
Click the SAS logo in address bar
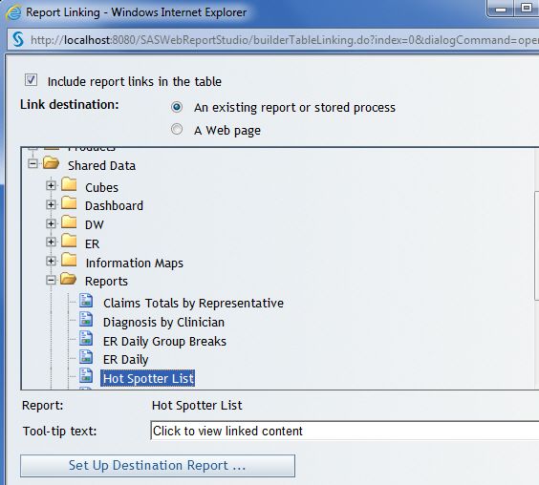[x=18, y=39]
